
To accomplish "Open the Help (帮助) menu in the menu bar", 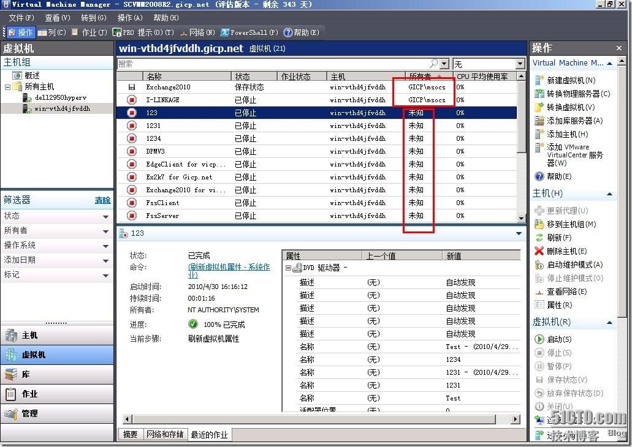I will tap(166, 18).
